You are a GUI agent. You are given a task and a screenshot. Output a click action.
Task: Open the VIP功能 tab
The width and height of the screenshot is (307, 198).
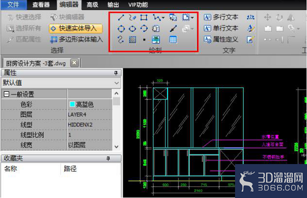pyautogui.click(x=138, y=5)
